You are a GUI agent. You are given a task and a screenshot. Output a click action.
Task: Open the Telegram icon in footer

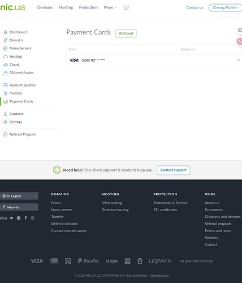pyautogui.click(x=19, y=218)
